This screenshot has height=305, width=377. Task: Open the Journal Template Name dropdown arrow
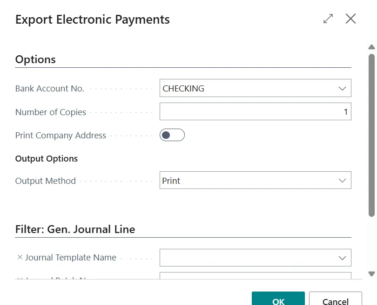(x=342, y=258)
